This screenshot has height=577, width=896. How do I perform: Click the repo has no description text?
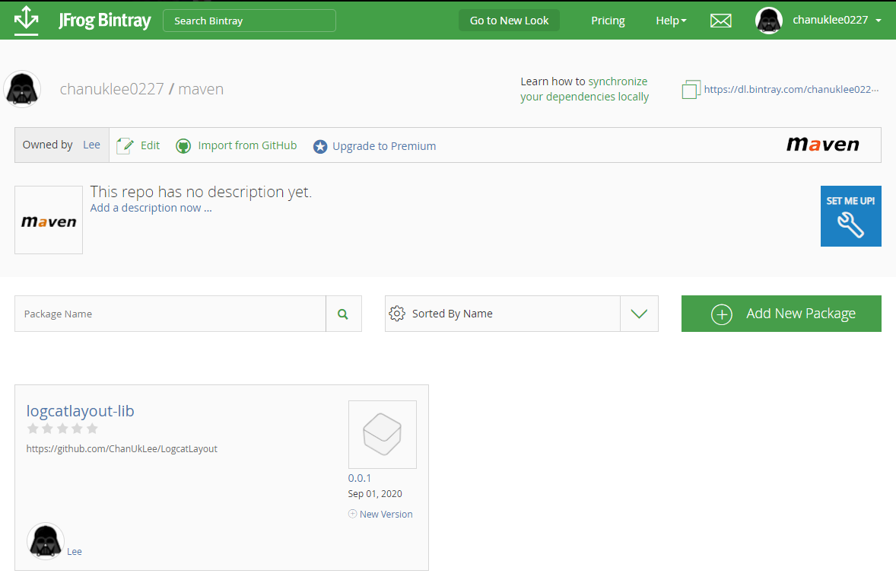click(201, 192)
